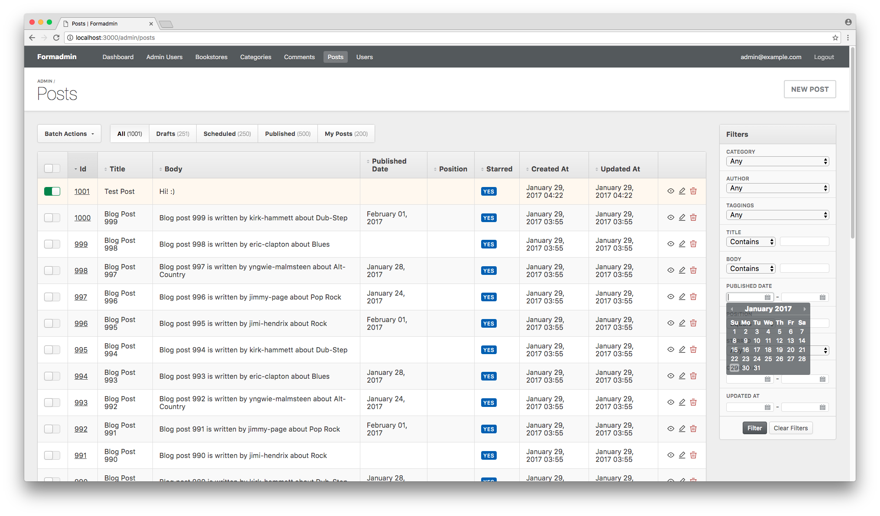Click the delete trash icon for post 999

pos(693,244)
